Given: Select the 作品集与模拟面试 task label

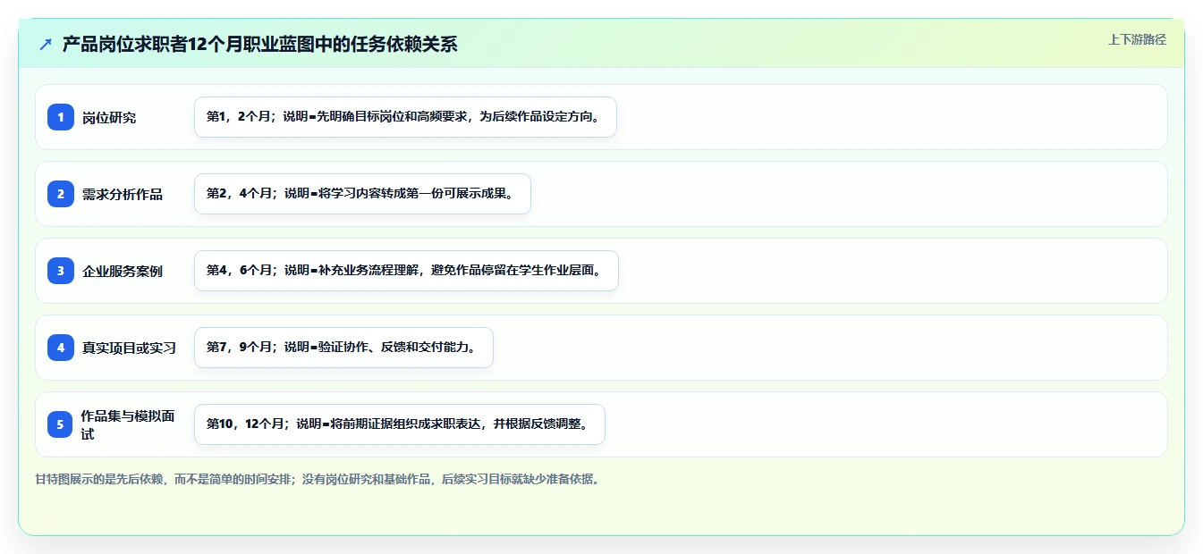Looking at the screenshot, I should click(128, 424).
